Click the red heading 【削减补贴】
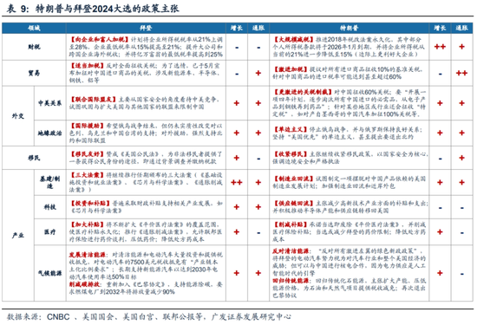Image resolution: width=477 pixels, height=325 pixels. 291,224
